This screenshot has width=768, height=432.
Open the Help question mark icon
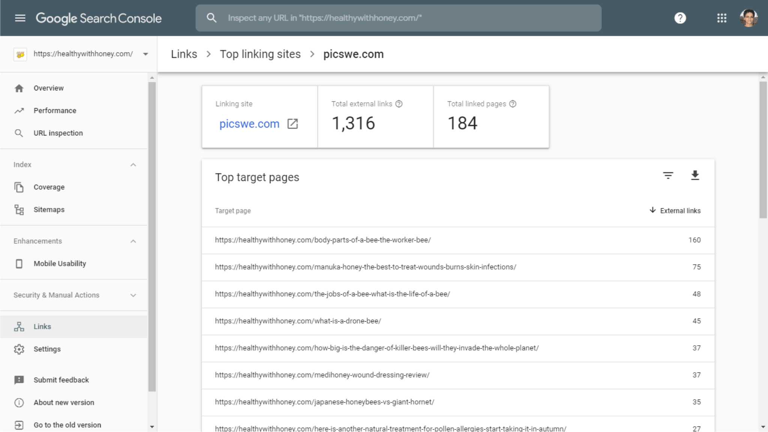coord(680,18)
